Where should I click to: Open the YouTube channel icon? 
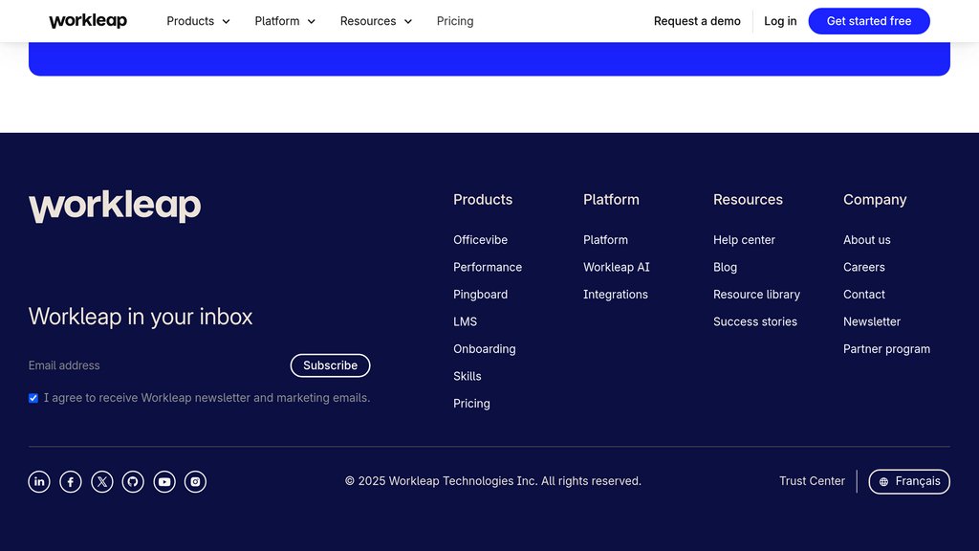[x=164, y=482]
